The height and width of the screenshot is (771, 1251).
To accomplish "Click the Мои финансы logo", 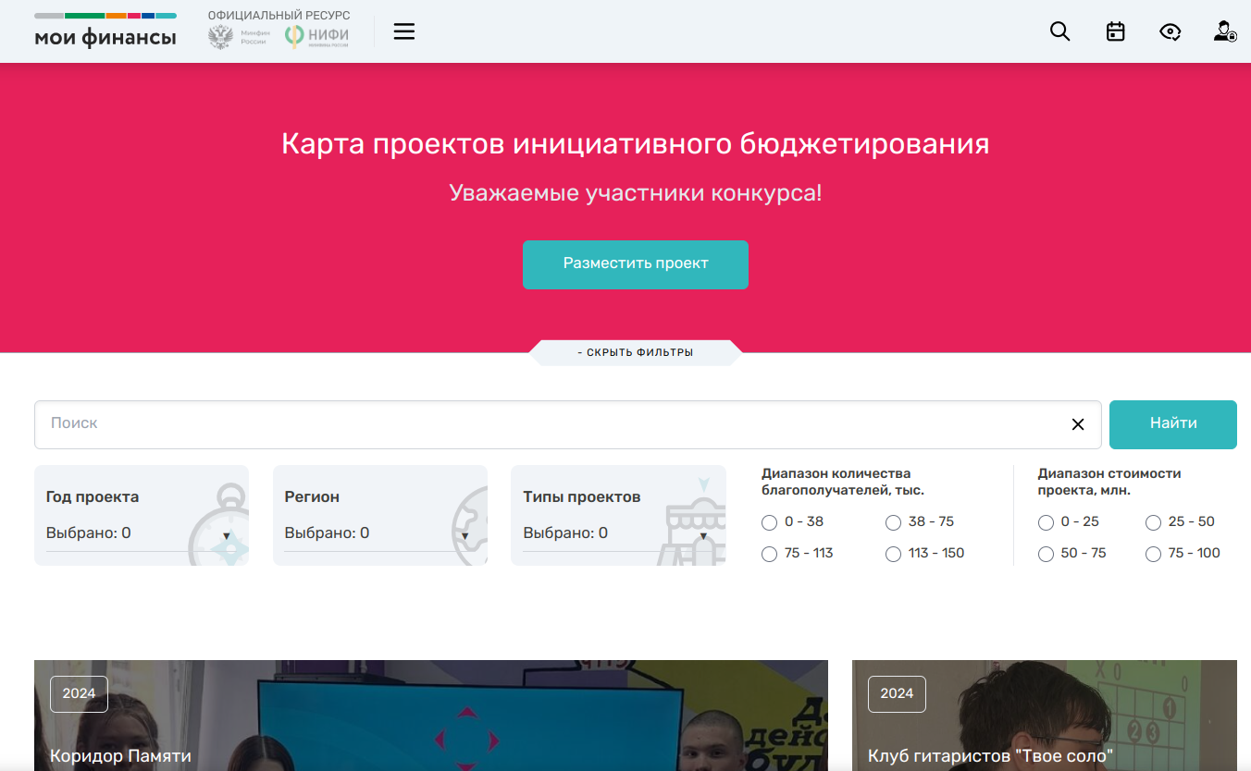I will click(105, 31).
